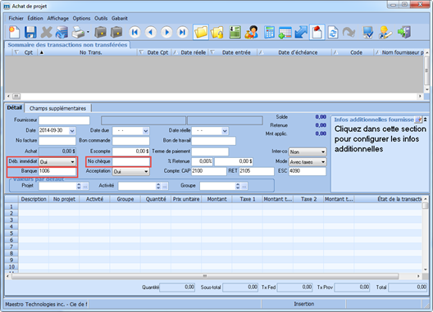
Task: Click the grey X delete icon
Action: pos(46,32)
